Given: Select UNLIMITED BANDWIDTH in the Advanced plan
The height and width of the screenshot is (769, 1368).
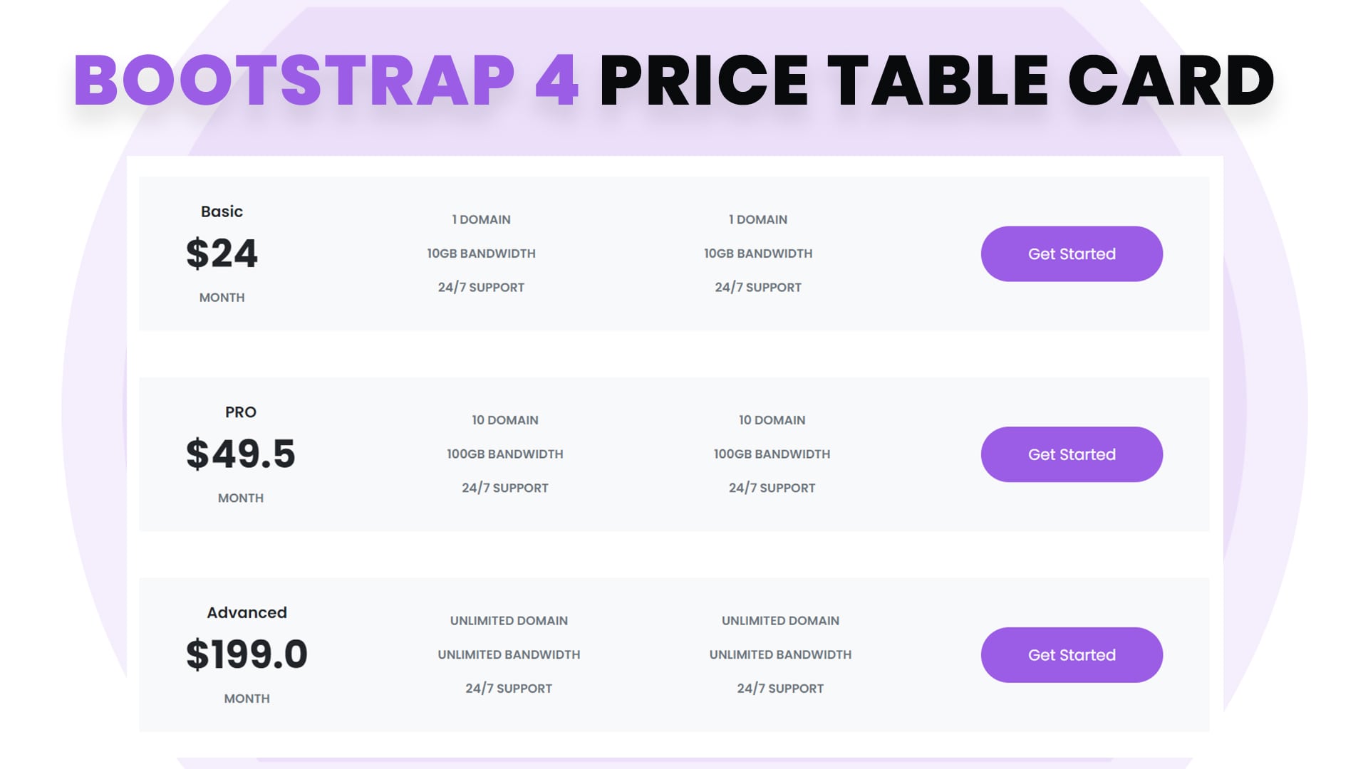Looking at the screenshot, I should [508, 654].
